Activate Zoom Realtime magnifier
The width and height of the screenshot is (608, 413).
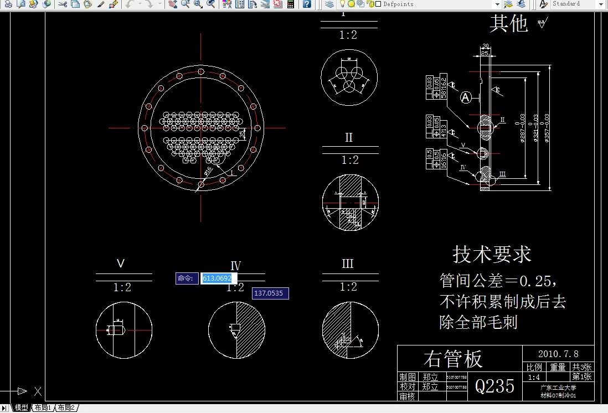tap(186, 4)
